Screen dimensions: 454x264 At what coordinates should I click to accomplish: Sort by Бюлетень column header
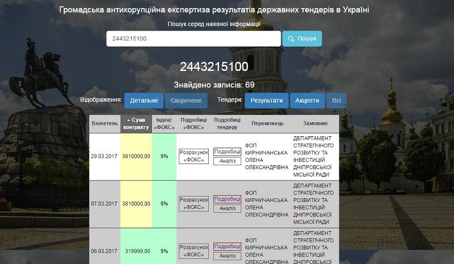[x=105, y=123]
